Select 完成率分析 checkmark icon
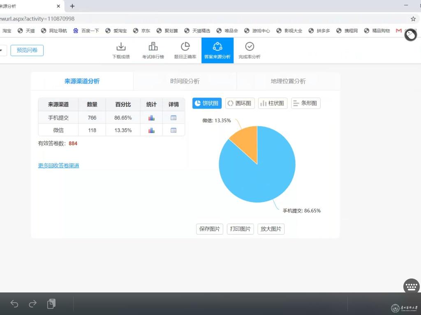Image resolution: width=421 pixels, height=315 pixels. pos(249,46)
